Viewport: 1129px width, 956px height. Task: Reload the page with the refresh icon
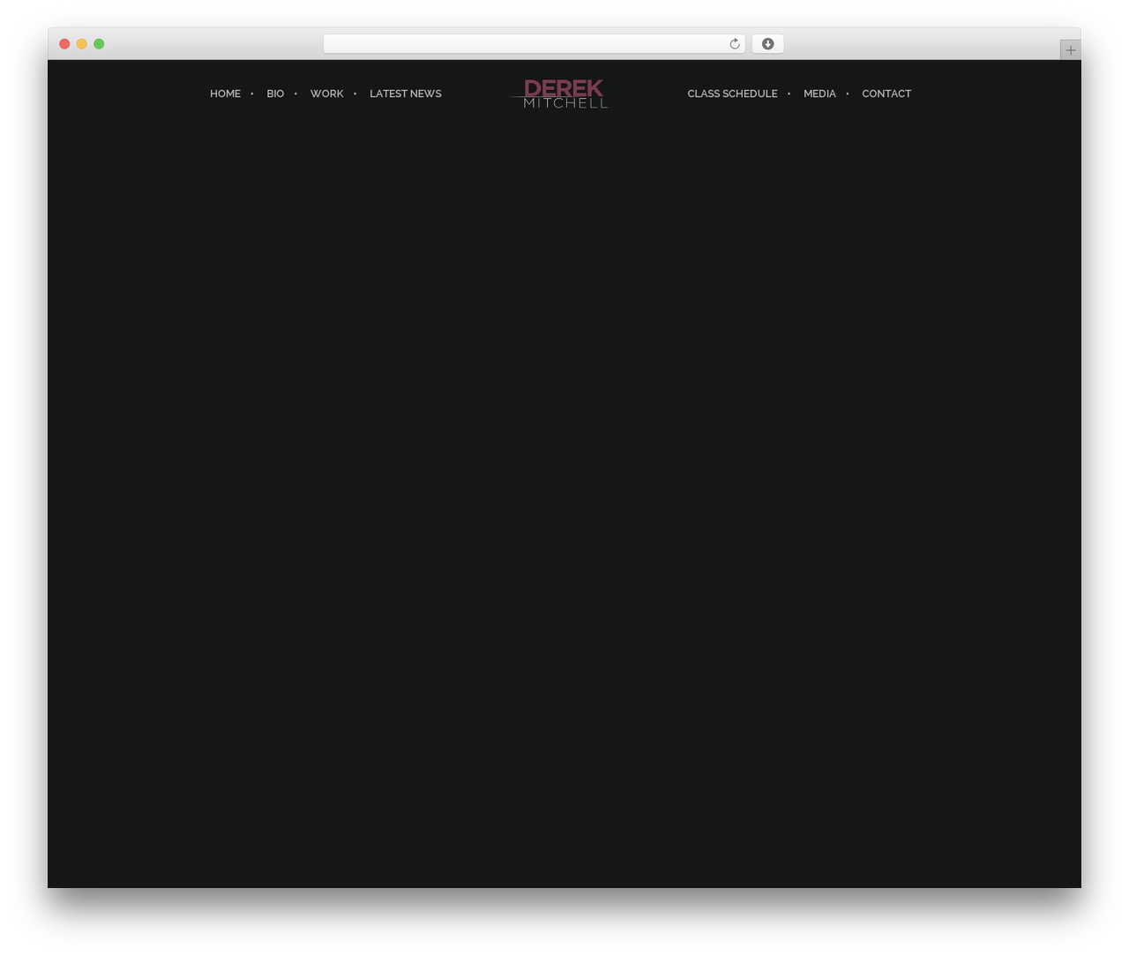pos(734,44)
